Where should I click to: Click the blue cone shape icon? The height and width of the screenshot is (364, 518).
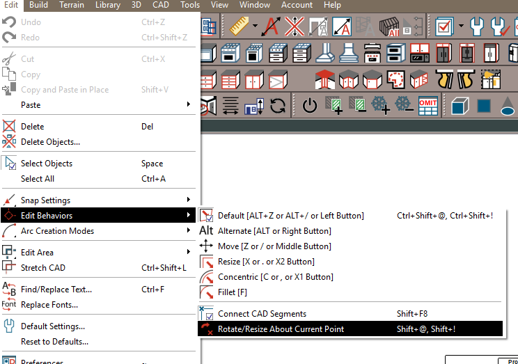[508, 106]
